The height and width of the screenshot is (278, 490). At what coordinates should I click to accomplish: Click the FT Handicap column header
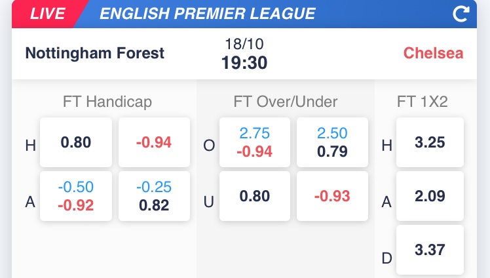(x=107, y=102)
